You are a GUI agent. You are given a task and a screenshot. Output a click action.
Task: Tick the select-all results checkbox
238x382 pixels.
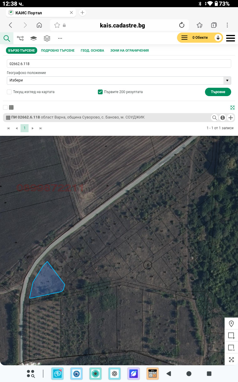(x=5, y=107)
